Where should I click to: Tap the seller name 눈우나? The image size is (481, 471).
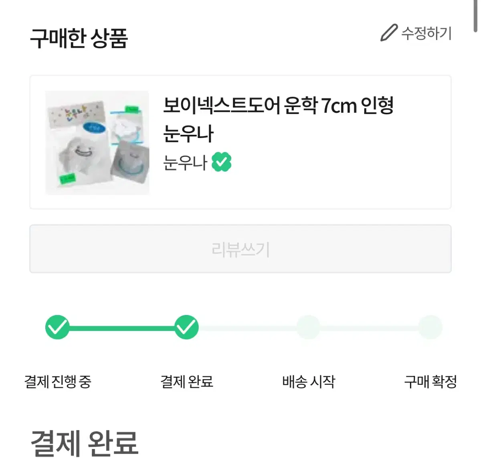coord(185,162)
